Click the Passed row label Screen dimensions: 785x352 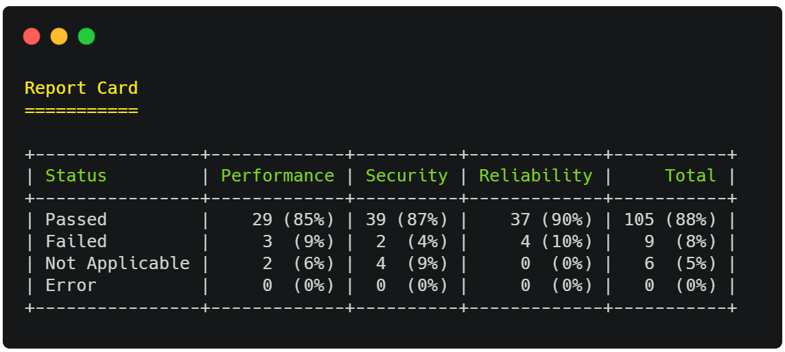coord(76,220)
